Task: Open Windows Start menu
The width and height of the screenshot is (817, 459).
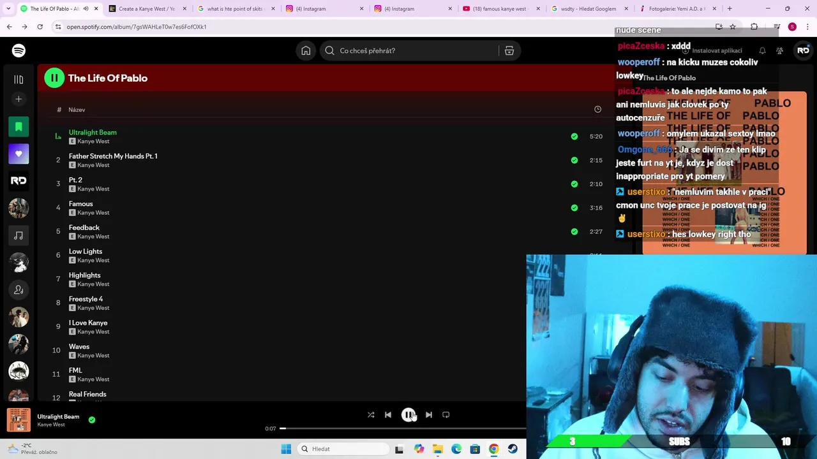Action: click(x=286, y=449)
